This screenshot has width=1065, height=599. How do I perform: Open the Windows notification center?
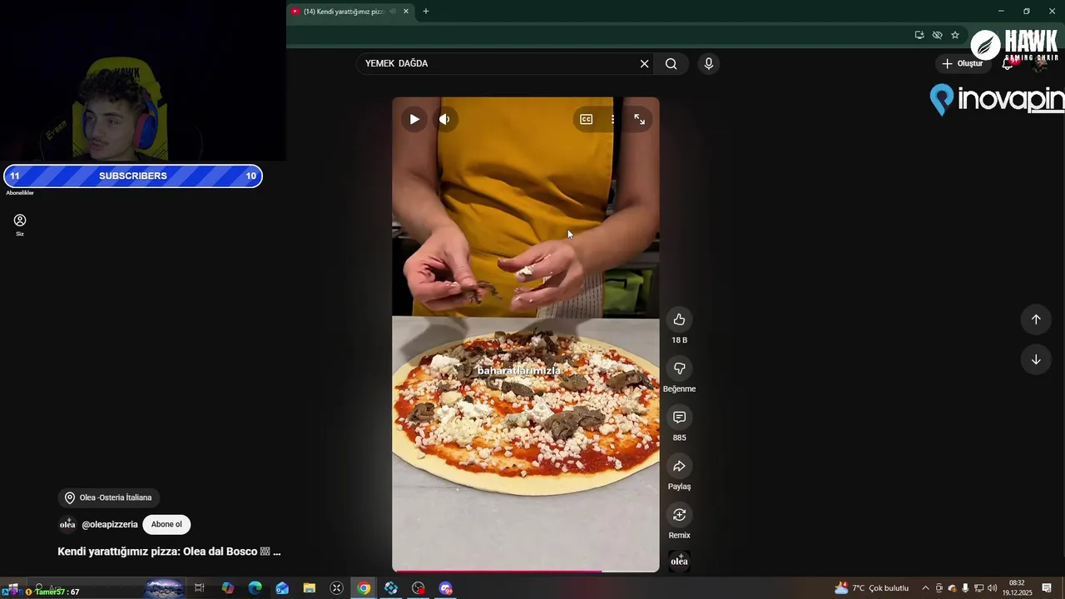click(1047, 588)
